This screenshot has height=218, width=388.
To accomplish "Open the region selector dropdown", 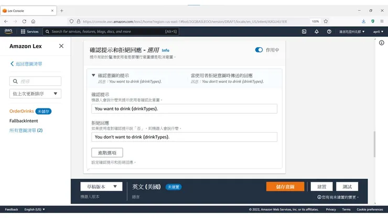I will [x=352, y=31].
